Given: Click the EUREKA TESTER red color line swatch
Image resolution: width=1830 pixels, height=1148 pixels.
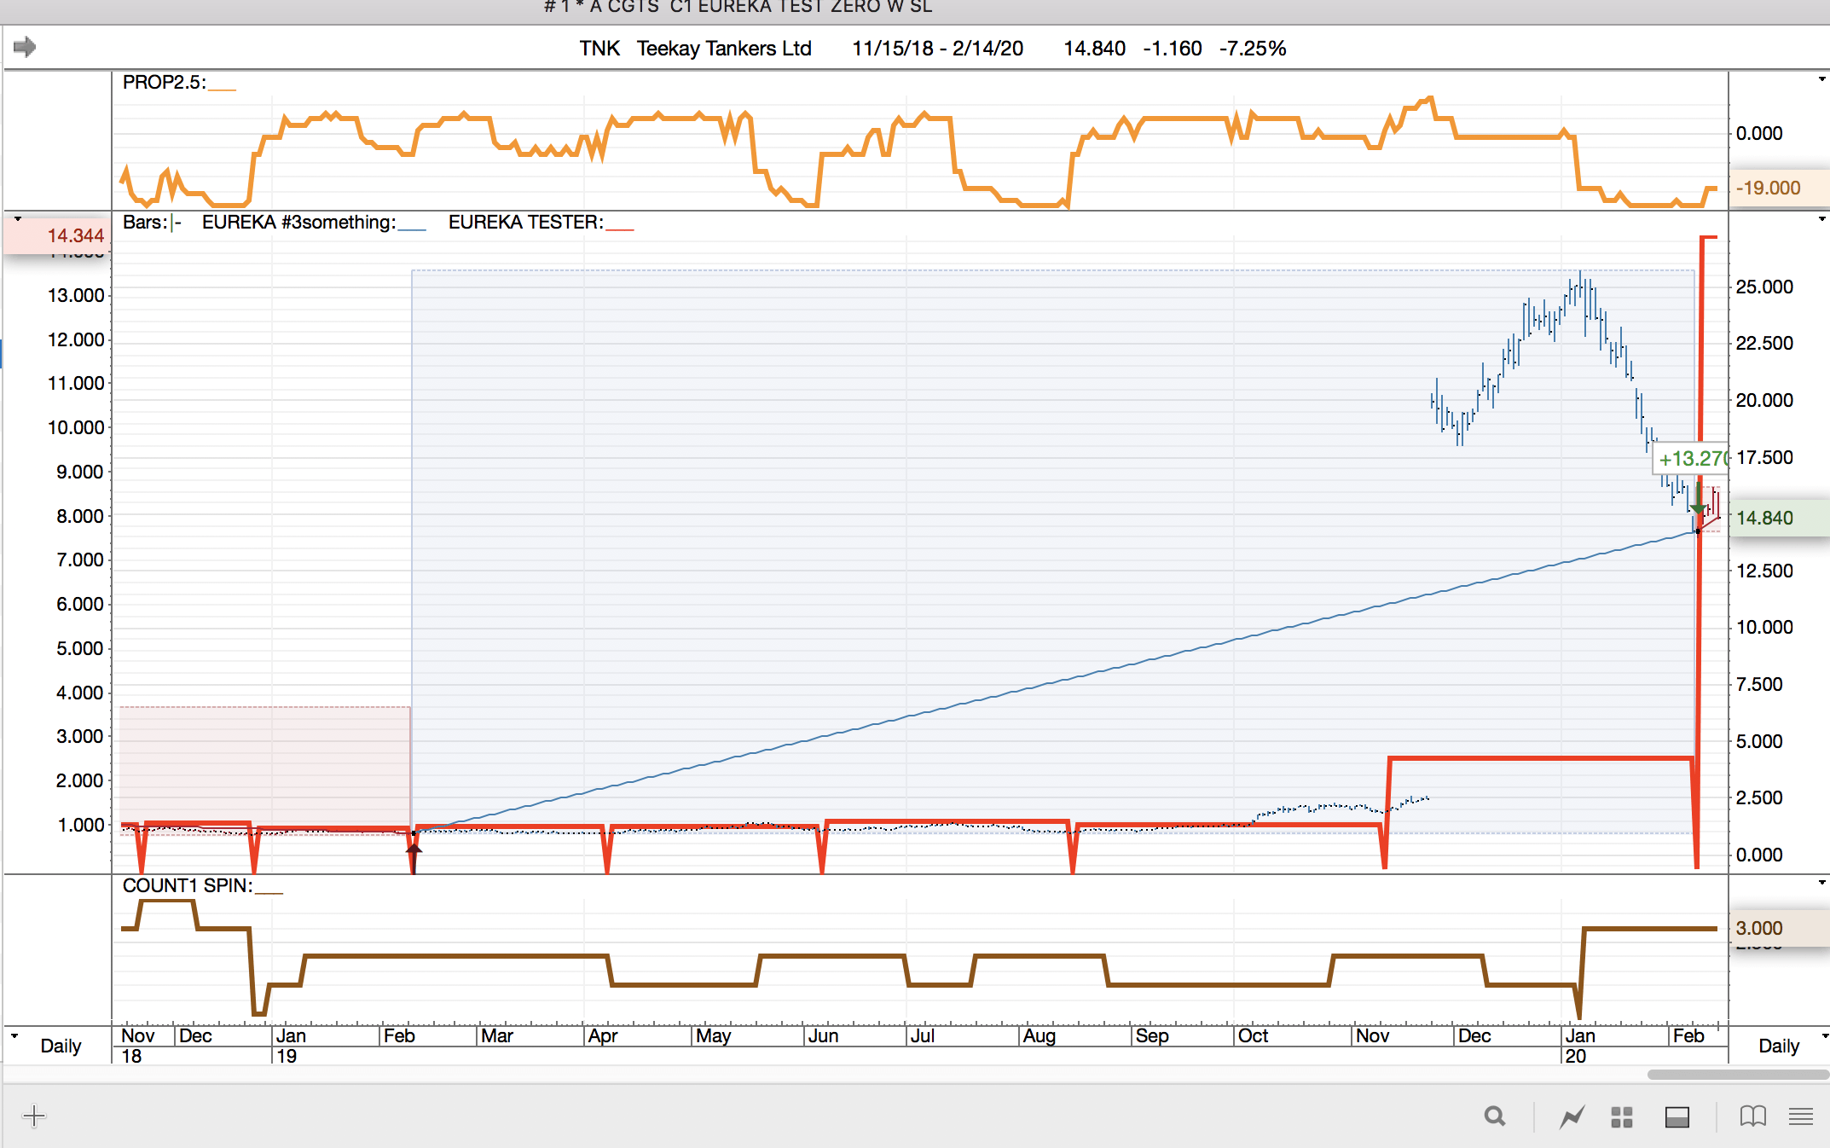Looking at the screenshot, I should 620,229.
